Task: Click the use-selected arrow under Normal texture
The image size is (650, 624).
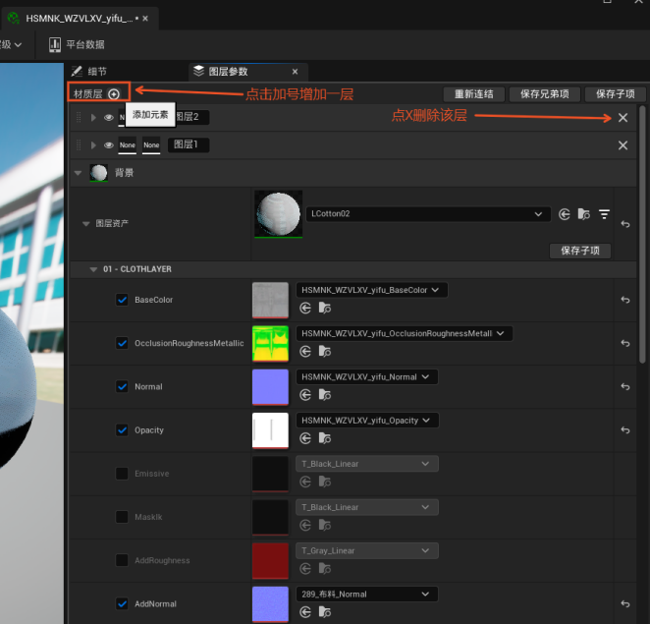Action: [305, 394]
